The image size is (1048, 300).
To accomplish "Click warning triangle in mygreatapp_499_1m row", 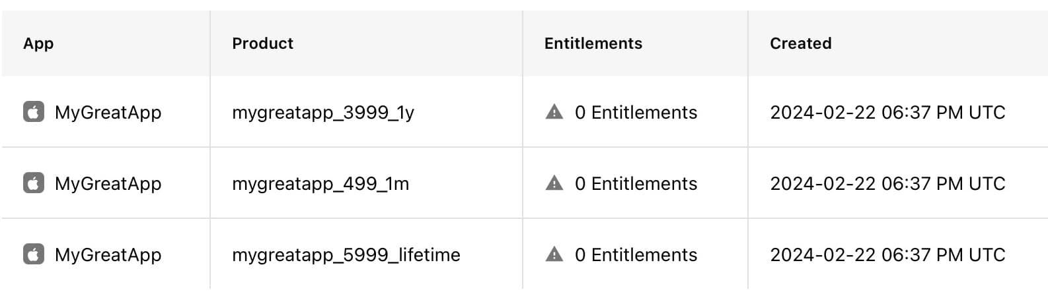I will [554, 183].
